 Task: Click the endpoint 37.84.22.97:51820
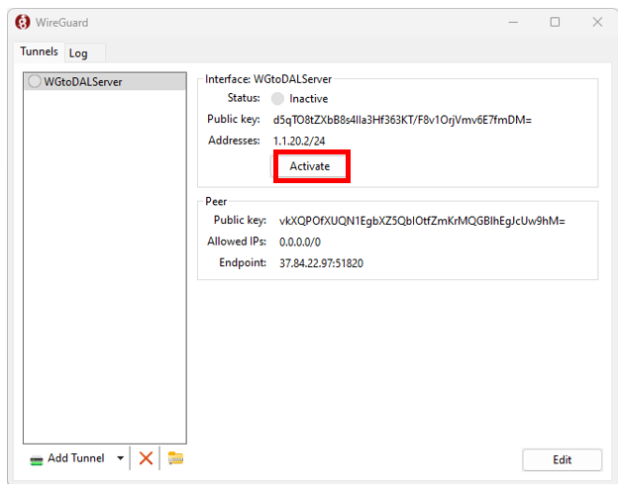click(x=321, y=262)
